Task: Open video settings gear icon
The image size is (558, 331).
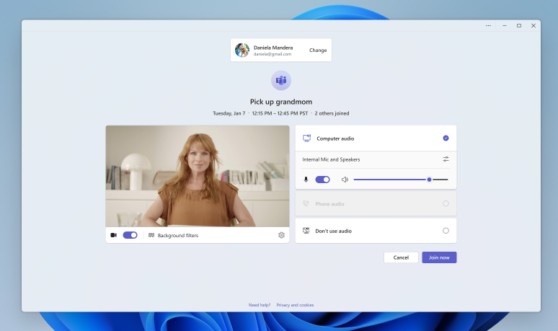Action: (x=281, y=235)
